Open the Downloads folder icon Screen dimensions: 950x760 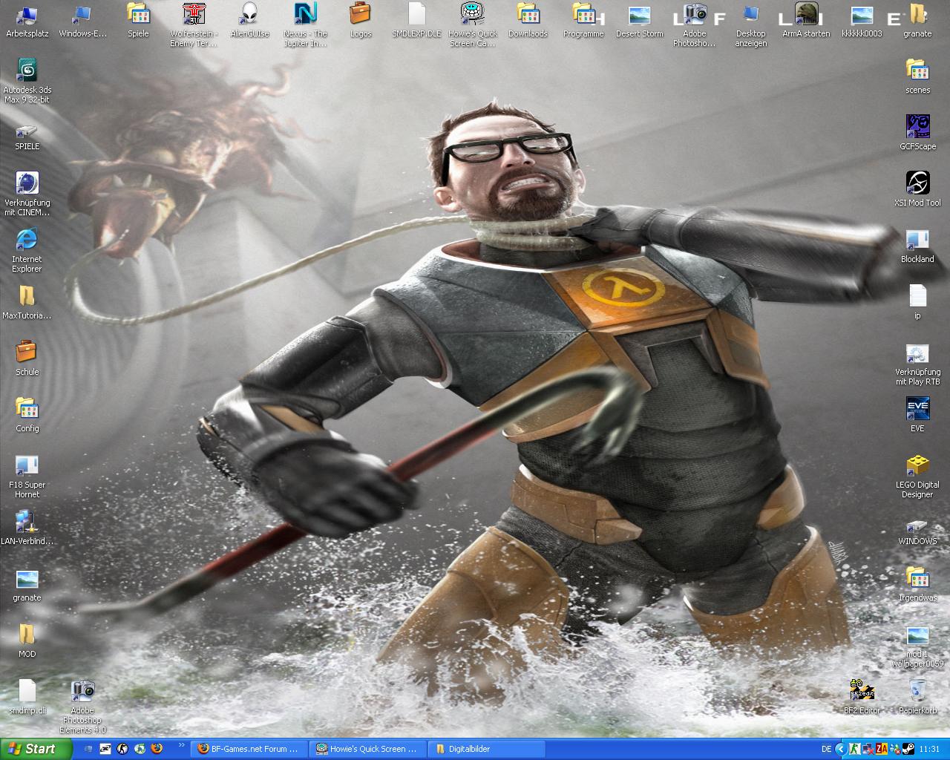[x=528, y=20]
